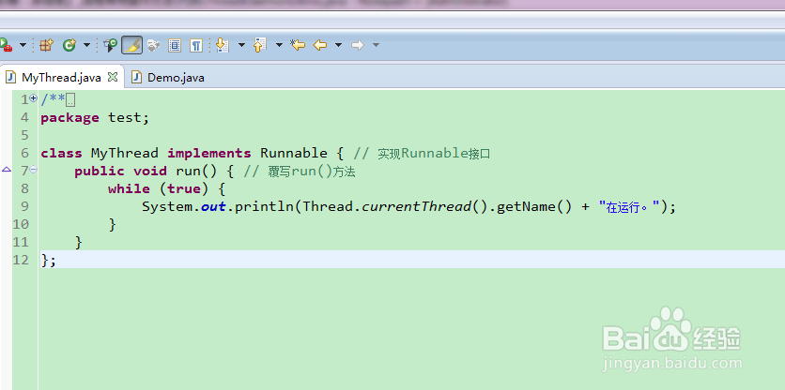The height and width of the screenshot is (390, 785).
Task: Click 'currentThread' on line 9
Action: [x=417, y=207]
